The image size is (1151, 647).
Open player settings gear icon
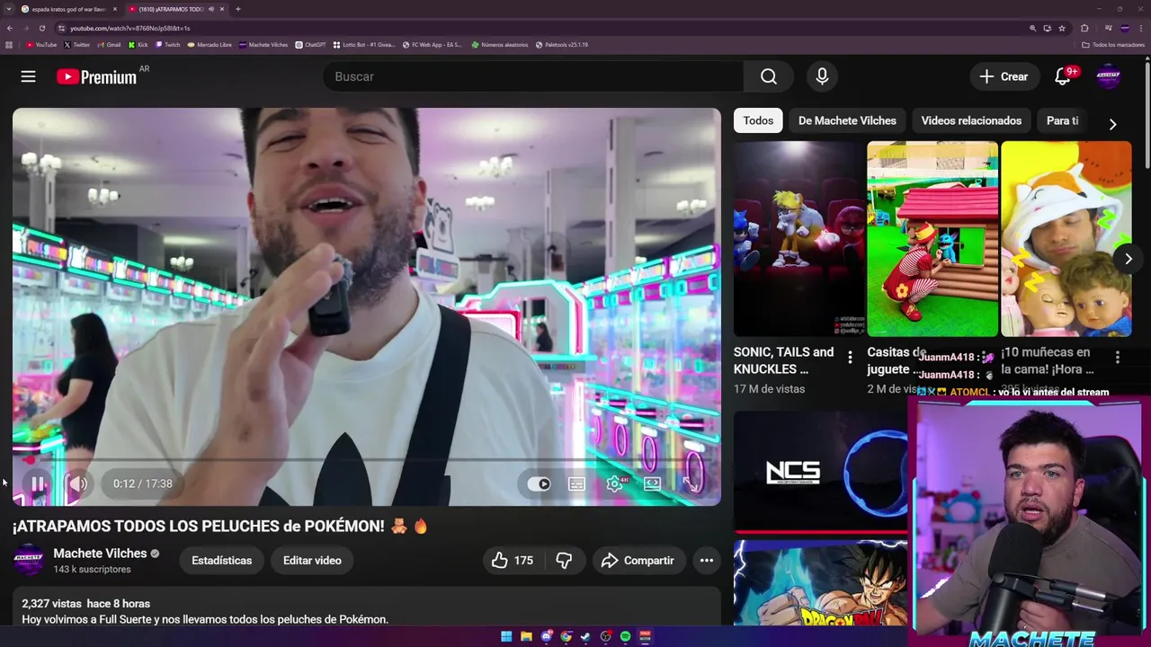pyautogui.click(x=615, y=483)
